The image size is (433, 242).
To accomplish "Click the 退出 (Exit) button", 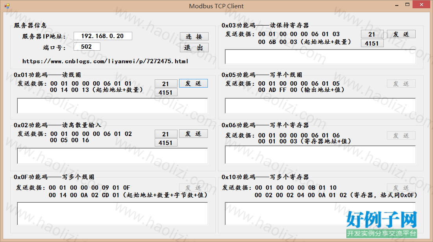I will tap(194, 48).
